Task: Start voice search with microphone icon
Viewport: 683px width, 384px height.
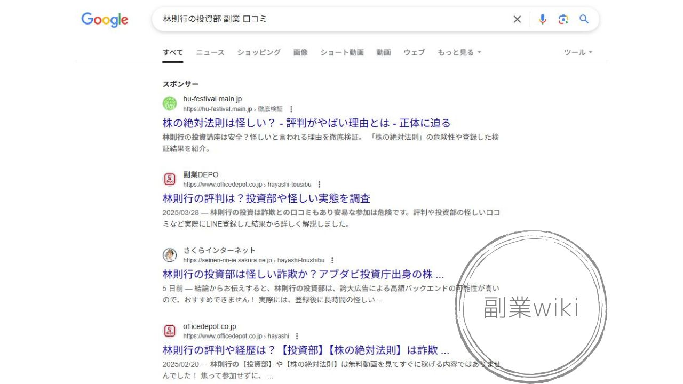Action: [543, 19]
